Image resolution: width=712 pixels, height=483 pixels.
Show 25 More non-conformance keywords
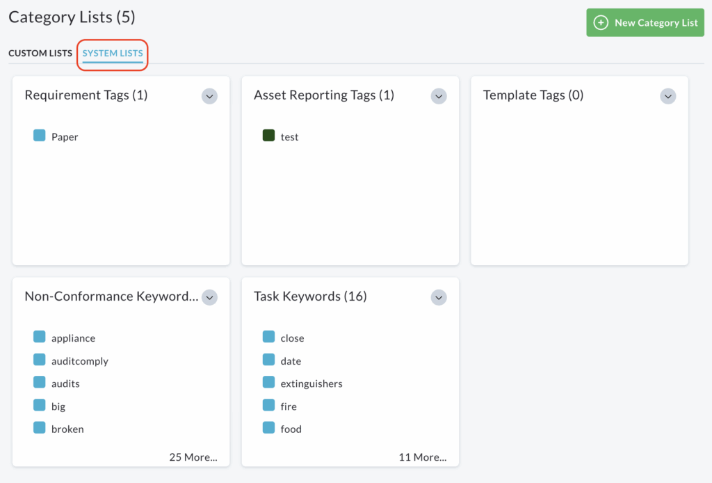coord(193,457)
